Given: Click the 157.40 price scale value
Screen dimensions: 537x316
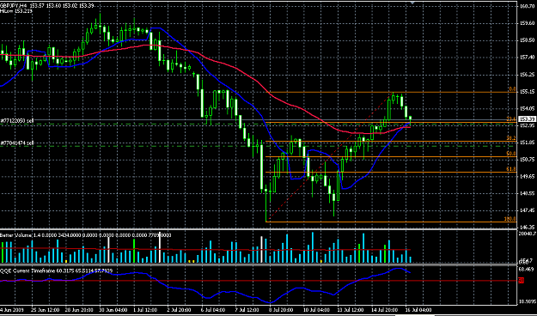Looking at the screenshot, I should (528, 58).
